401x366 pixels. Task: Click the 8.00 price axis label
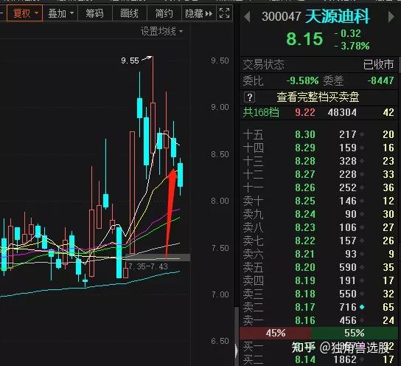tap(220, 201)
